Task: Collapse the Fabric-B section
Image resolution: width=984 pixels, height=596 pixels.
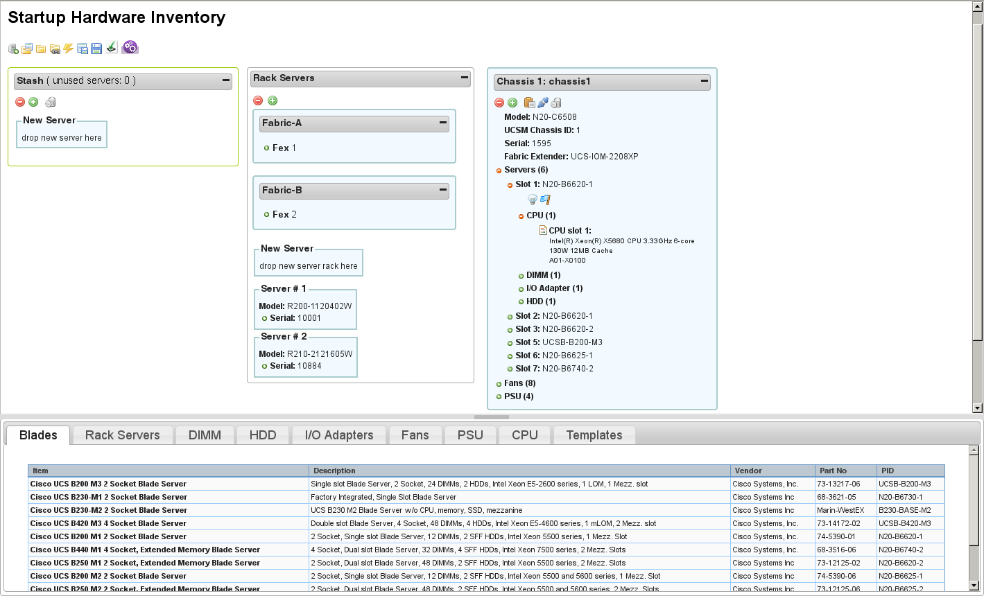Action: pos(443,190)
